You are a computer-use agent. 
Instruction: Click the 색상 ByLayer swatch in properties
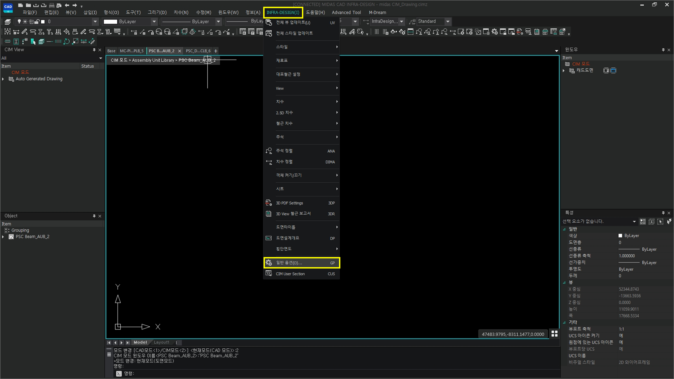click(620, 236)
